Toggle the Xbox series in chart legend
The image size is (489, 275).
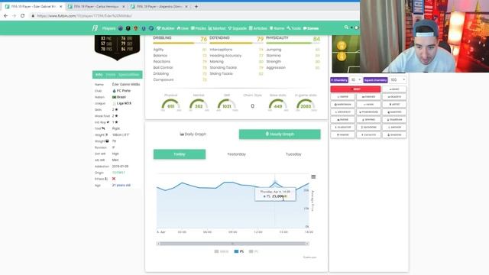pyautogui.click(x=222, y=251)
